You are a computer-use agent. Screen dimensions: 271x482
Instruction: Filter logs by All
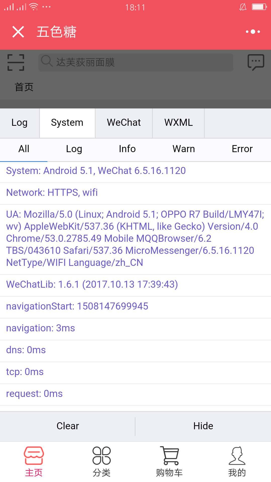24,149
